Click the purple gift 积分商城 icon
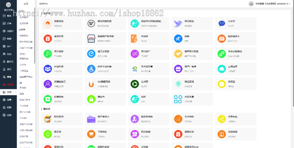The width and height of the screenshot is (294, 148). (135, 134)
